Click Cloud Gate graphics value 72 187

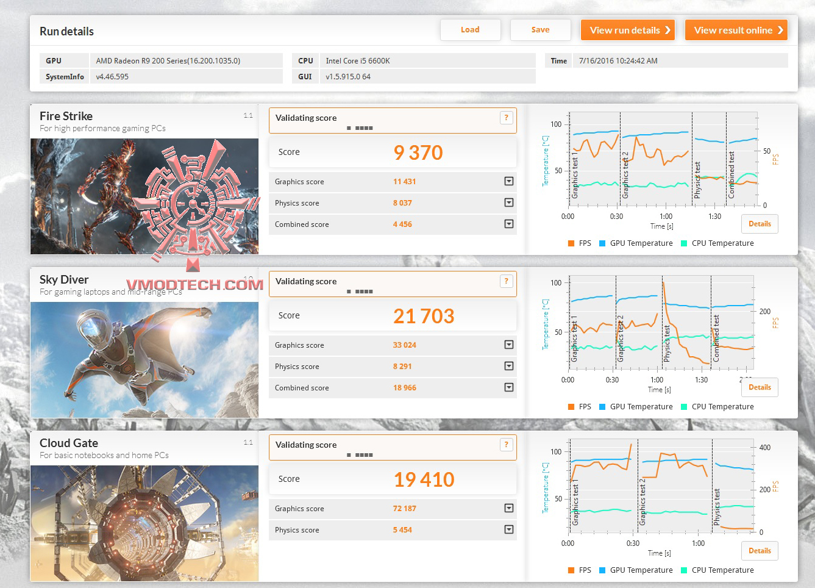(405, 509)
